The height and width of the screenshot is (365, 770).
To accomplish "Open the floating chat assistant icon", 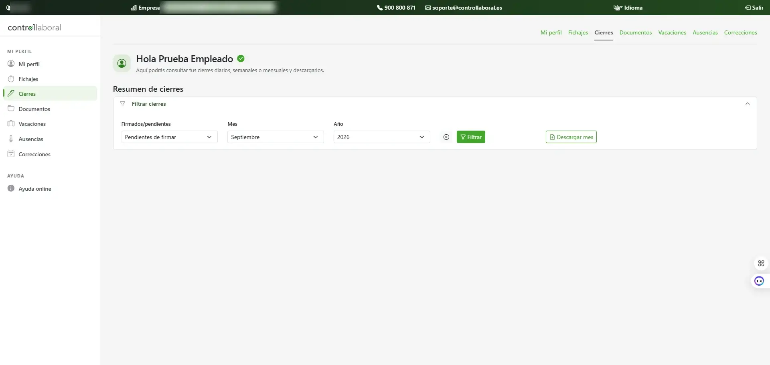I will pyautogui.click(x=759, y=281).
